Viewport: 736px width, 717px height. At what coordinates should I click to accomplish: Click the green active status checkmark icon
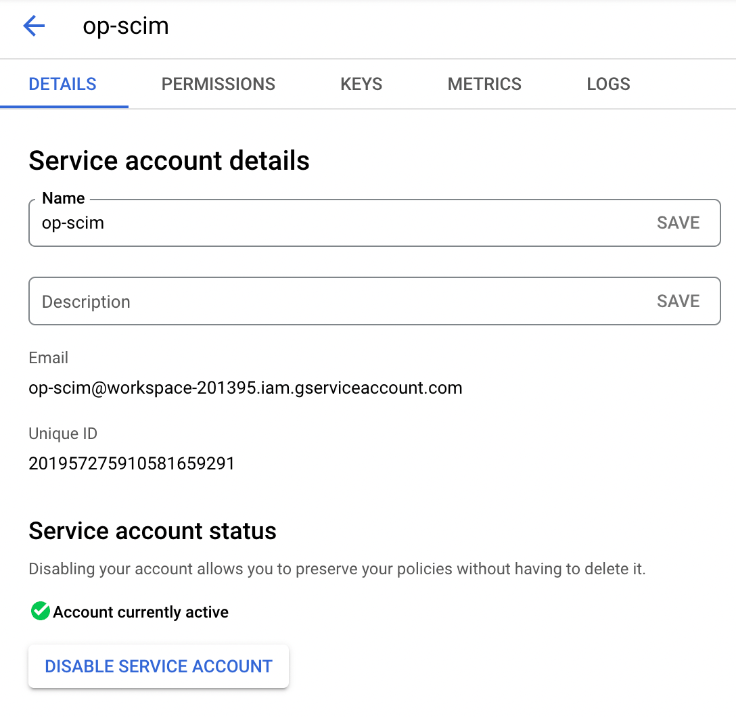coord(39,611)
